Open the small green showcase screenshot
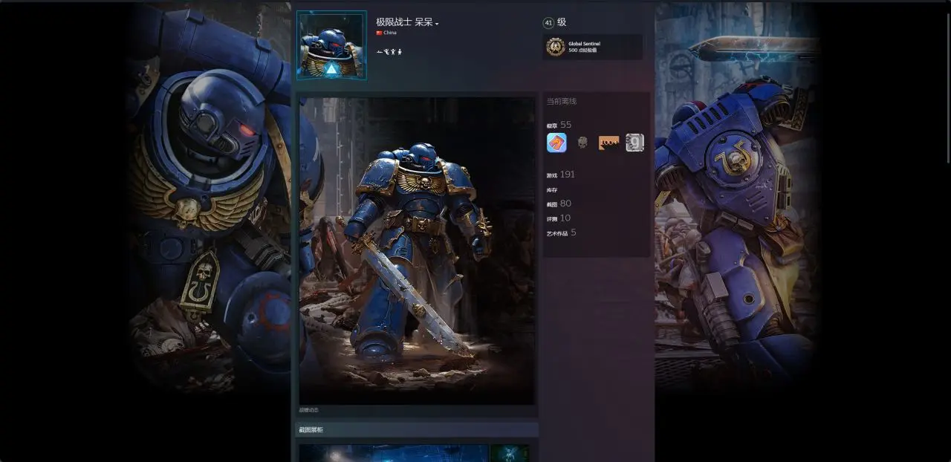 [510, 453]
